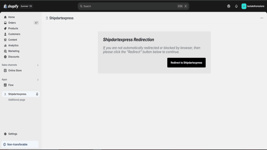Click Shipdartexpress sidebar app icon
Screen dimensions: 267x150
(x=5, y=94)
